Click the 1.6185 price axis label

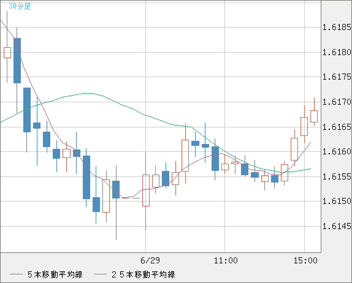337,28
